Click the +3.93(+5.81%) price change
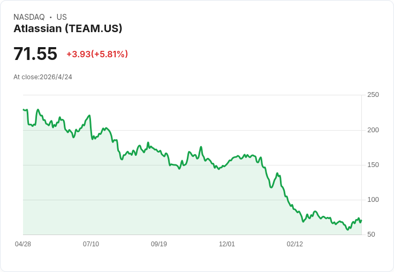 coord(97,54)
